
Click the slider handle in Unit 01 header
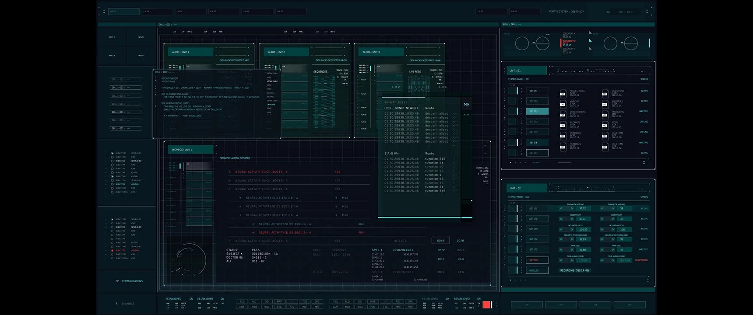tap(588, 70)
